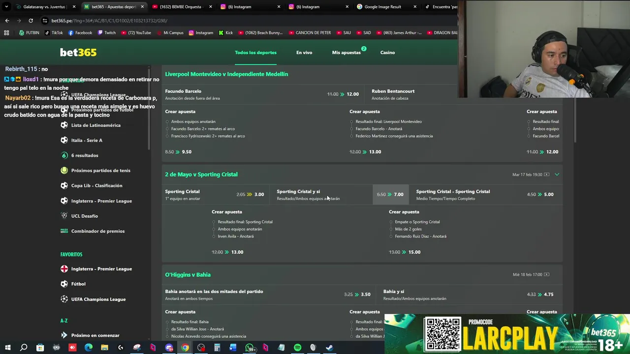Open Casino section
Image resolution: width=630 pixels, height=354 pixels.
[x=387, y=53]
